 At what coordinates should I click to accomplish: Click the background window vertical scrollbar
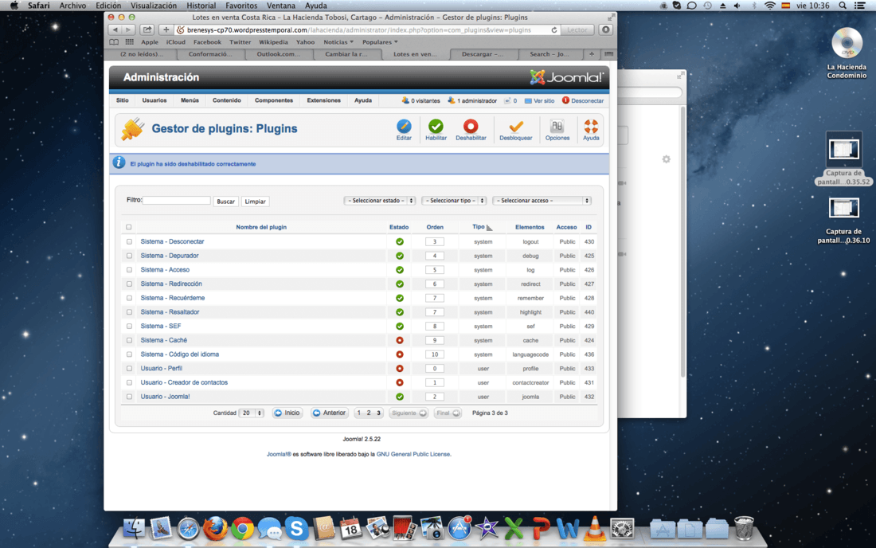coord(682,241)
